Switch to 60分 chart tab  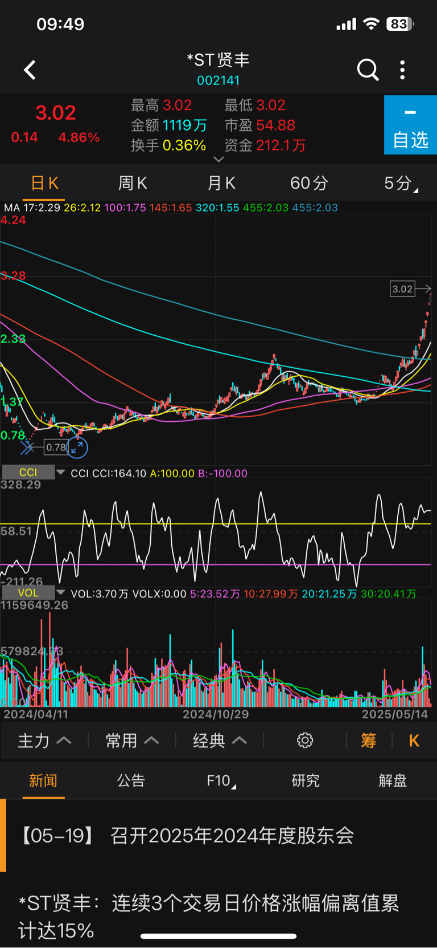tap(309, 183)
